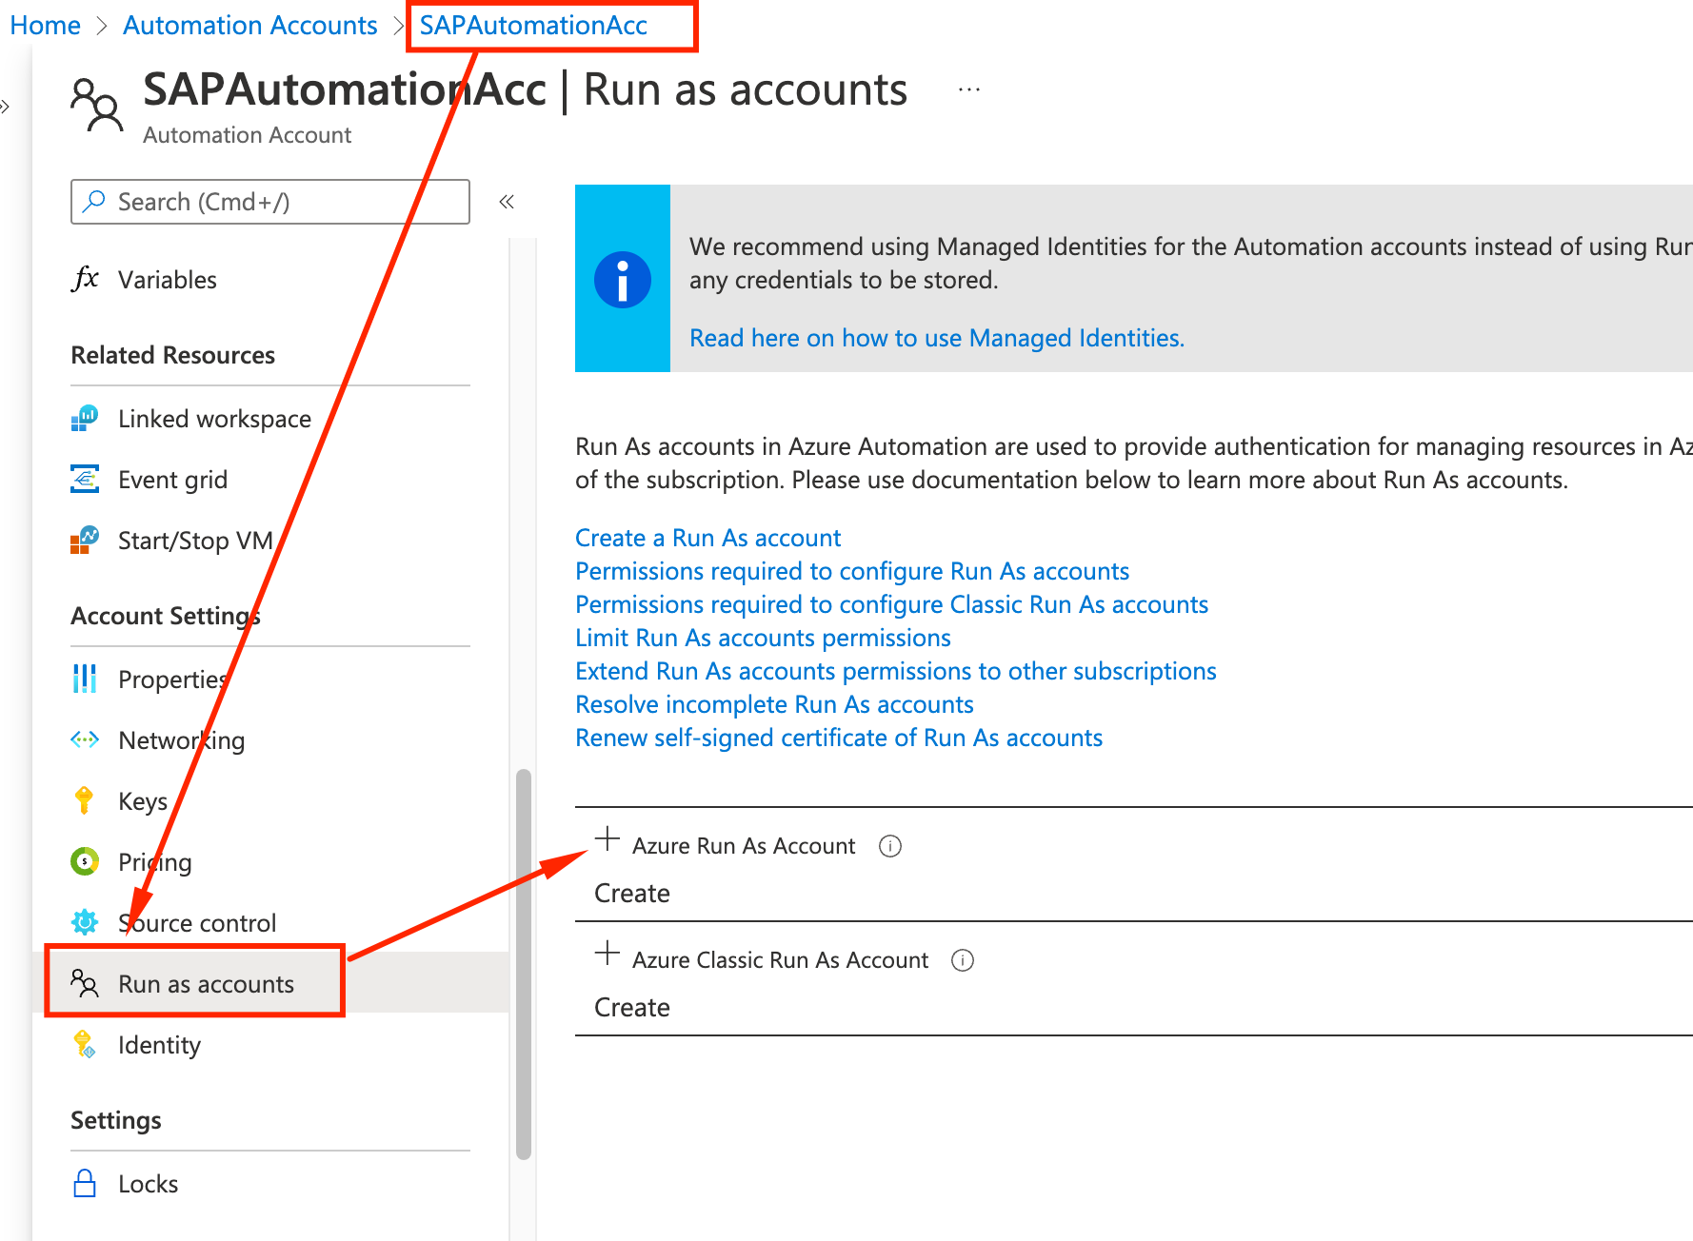Click info icon next to Azure Classic Run As Account

[x=963, y=960]
